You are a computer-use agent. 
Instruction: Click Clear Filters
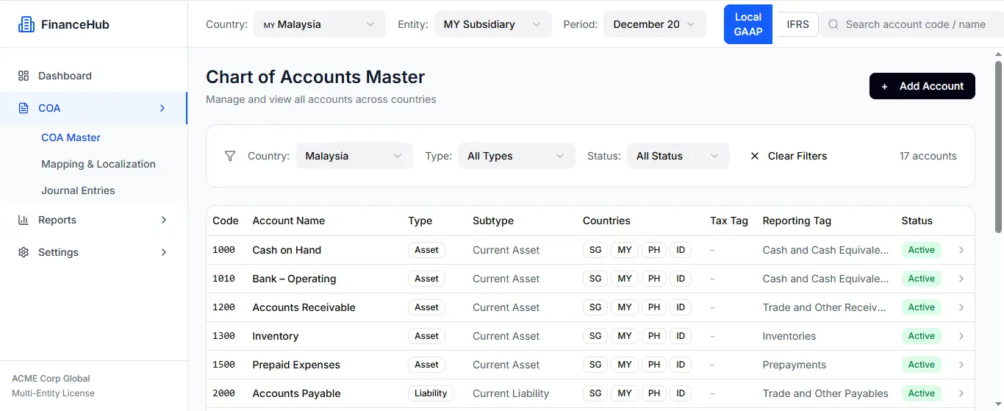[x=788, y=156]
